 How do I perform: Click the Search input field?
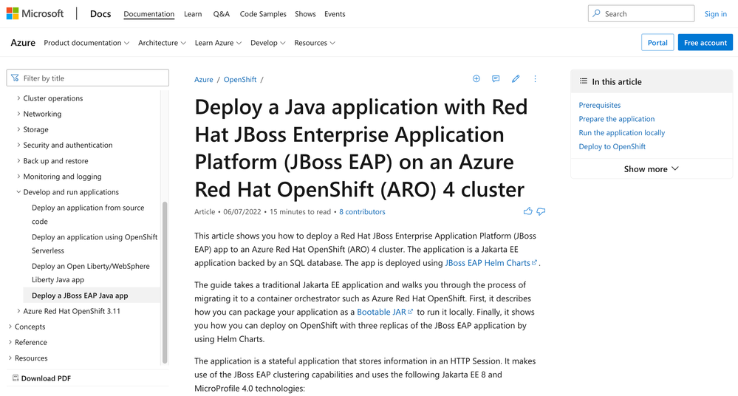[x=641, y=13]
